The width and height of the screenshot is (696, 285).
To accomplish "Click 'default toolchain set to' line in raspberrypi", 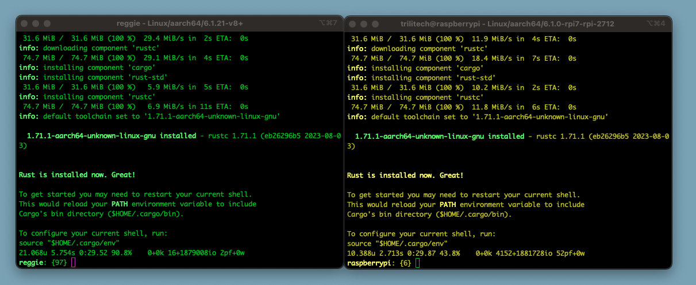I will click(x=478, y=116).
